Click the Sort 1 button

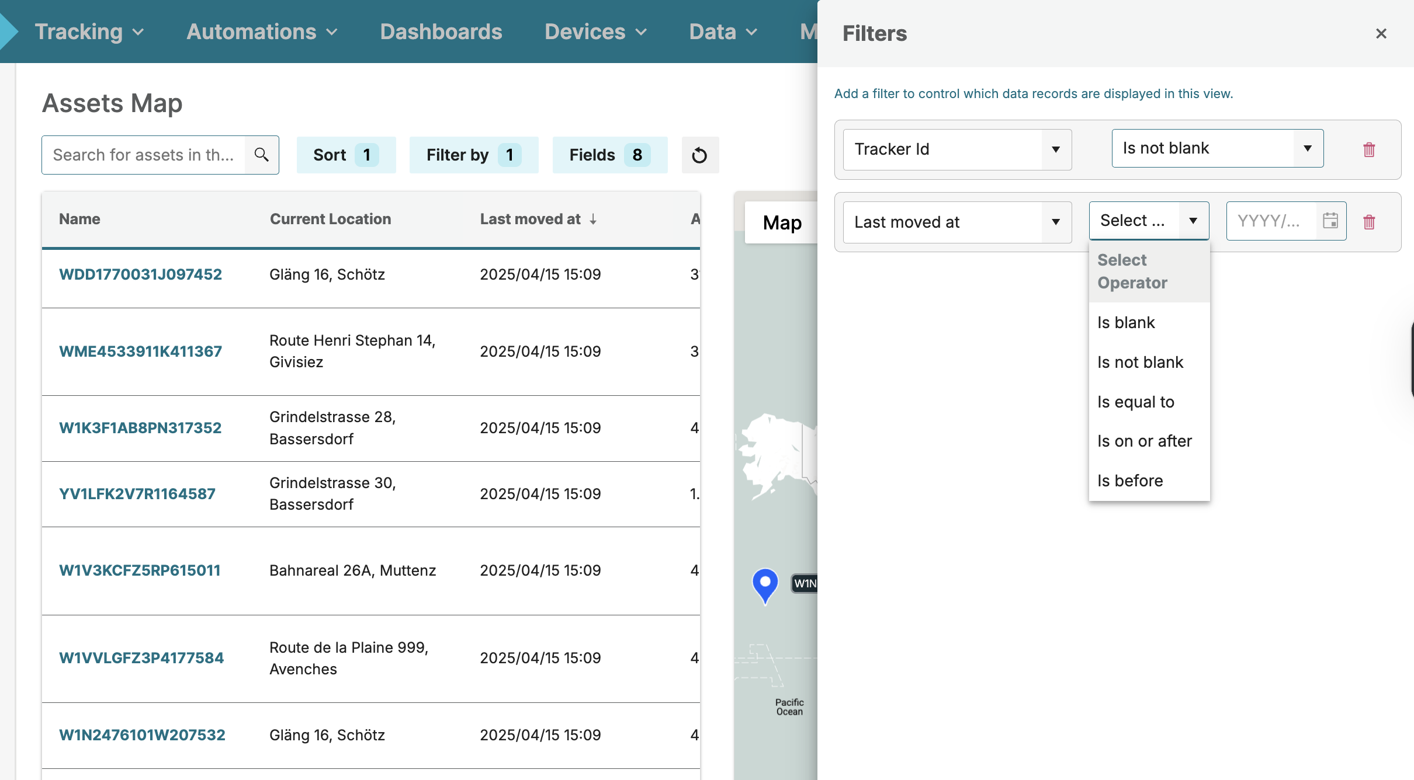346,155
